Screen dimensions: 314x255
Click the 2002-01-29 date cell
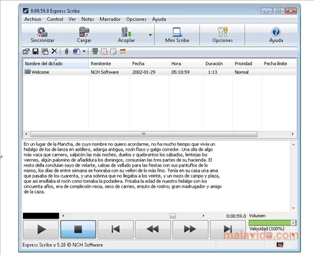tap(144, 72)
